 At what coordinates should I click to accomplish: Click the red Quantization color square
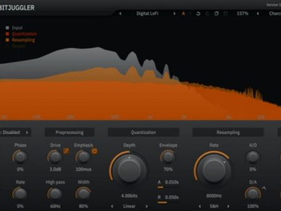point(7,34)
